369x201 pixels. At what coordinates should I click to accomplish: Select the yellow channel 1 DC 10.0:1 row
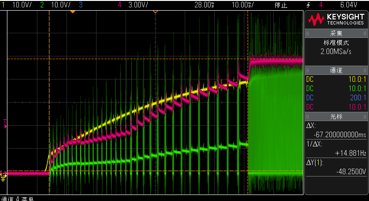[336, 79]
